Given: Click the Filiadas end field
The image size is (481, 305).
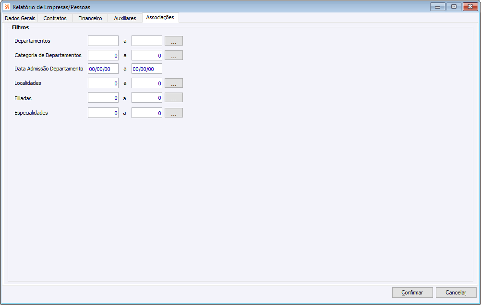Looking at the screenshot, I should [146, 97].
